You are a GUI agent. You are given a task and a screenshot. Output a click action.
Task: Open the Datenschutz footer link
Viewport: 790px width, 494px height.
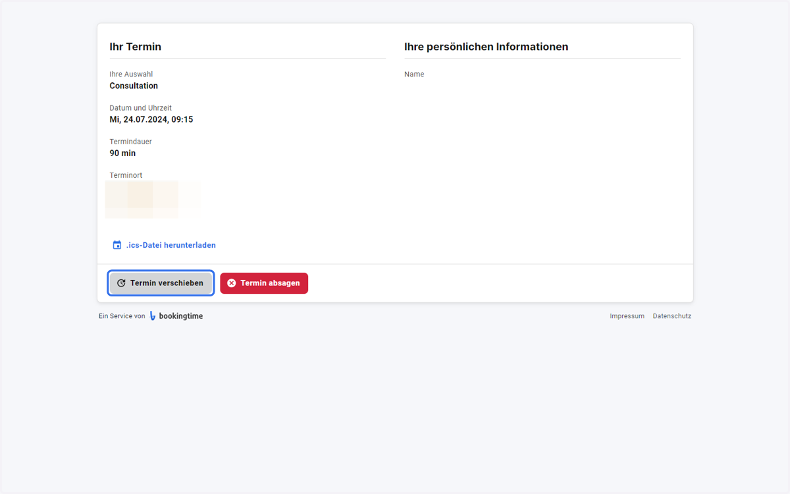(672, 316)
